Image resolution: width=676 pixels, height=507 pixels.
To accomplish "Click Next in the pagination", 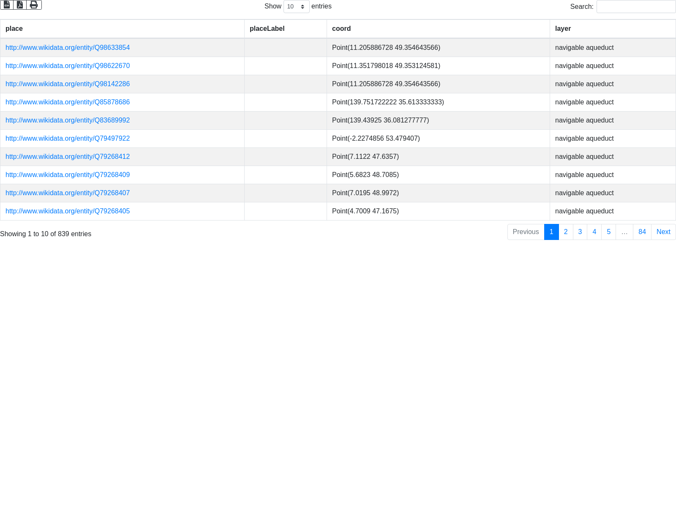I will pos(663,232).
